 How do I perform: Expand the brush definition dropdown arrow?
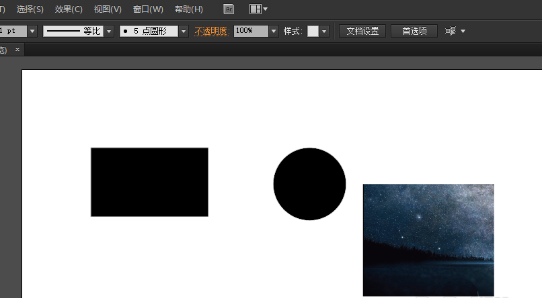(184, 31)
